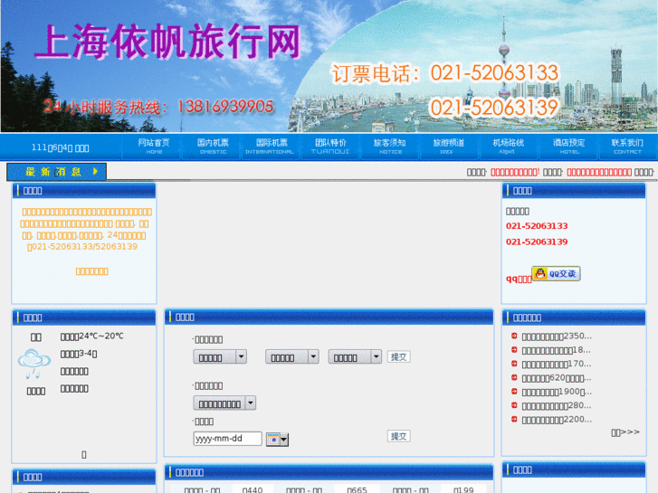Click the rainy cloud weather icon

click(x=34, y=364)
